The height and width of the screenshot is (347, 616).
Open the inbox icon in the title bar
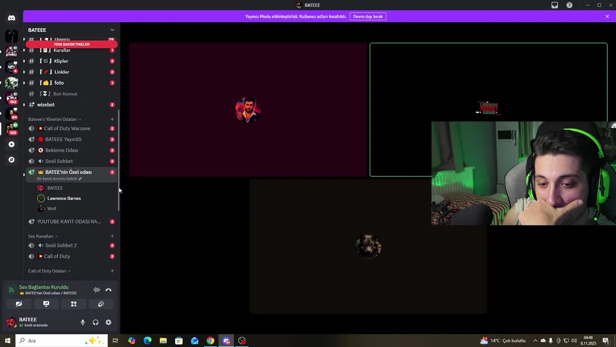[x=555, y=5]
